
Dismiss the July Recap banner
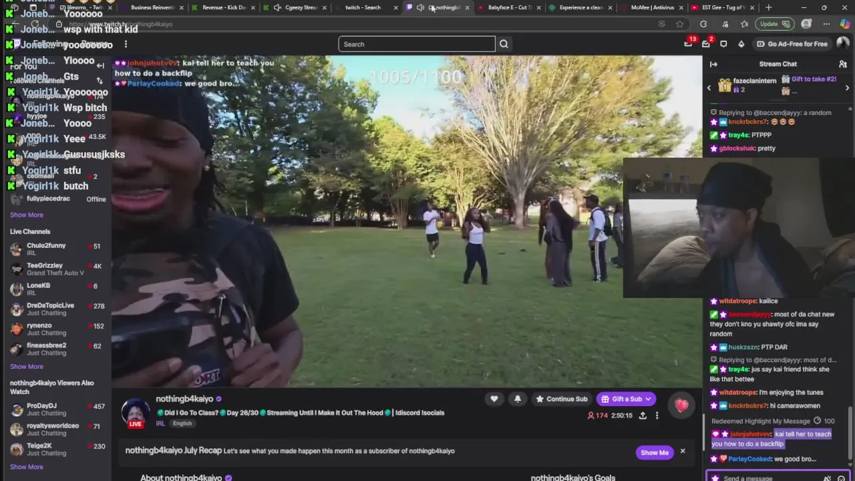(683, 452)
